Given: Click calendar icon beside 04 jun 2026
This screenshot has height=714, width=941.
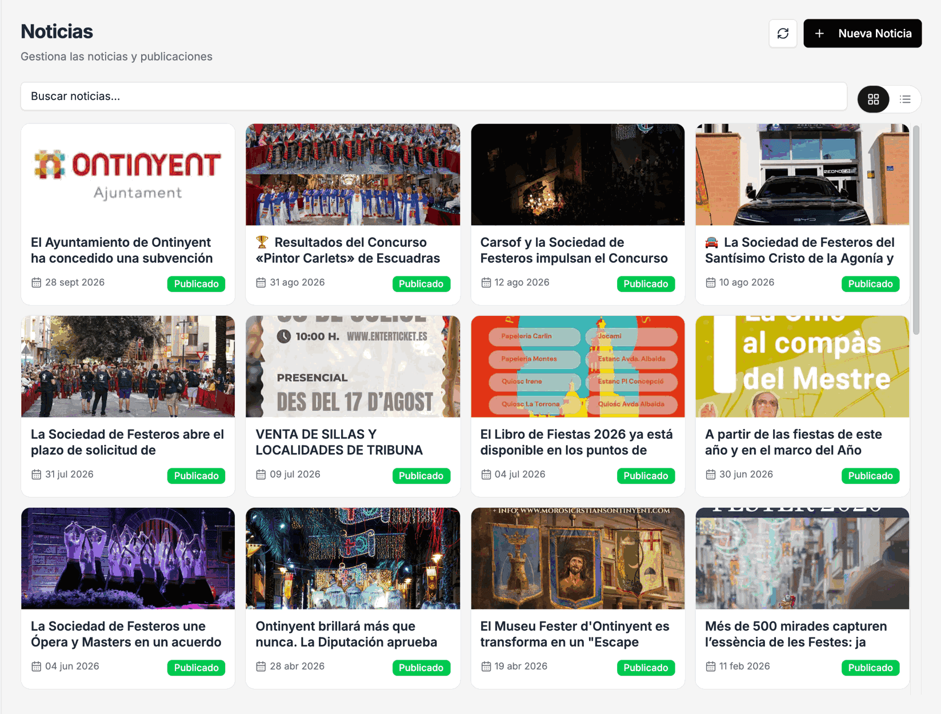Looking at the screenshot, I should [x=36, y=667].
